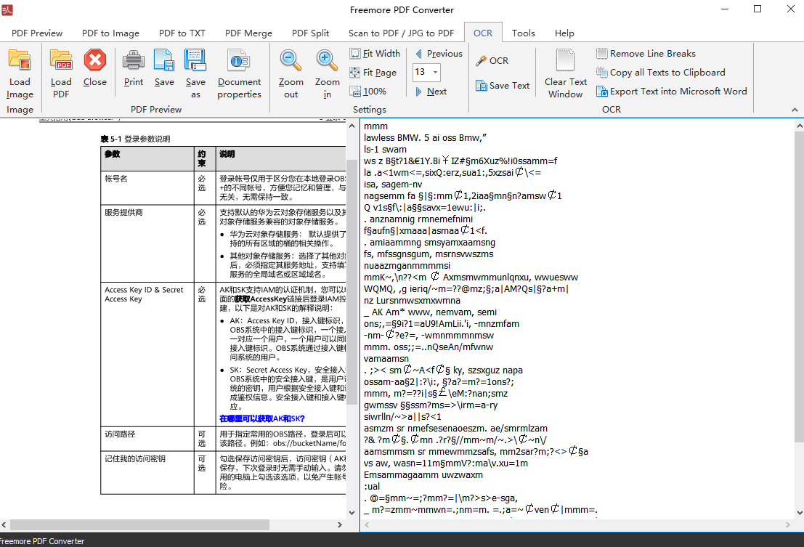Zoom in on the PDF preview

coord(327,74)
